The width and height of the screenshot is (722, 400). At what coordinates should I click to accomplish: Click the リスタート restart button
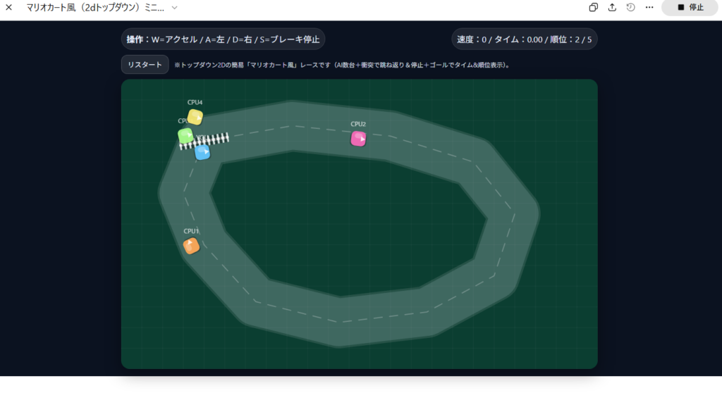coord(145,65)
